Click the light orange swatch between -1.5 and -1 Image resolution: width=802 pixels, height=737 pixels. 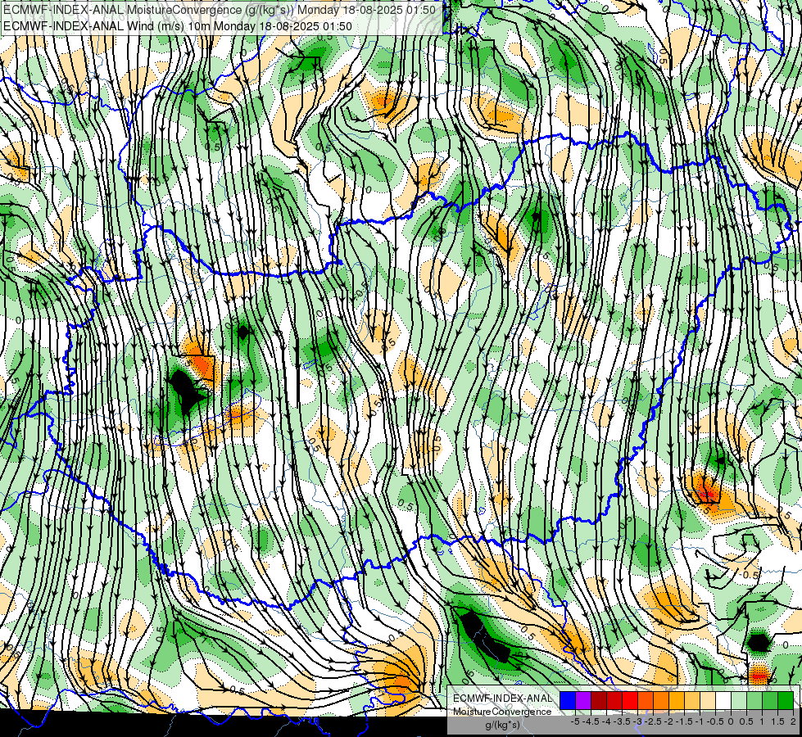[692, 701]
